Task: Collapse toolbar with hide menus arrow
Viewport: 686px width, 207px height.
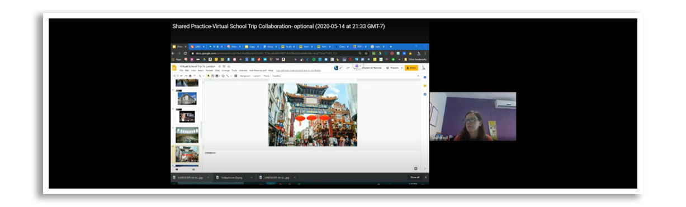Action: [418, 76]
